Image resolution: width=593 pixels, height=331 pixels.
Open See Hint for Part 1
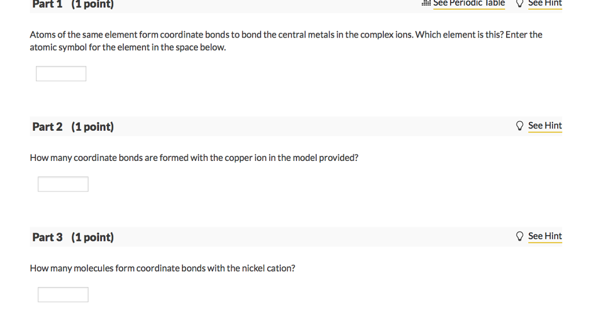tap(545, 3)
